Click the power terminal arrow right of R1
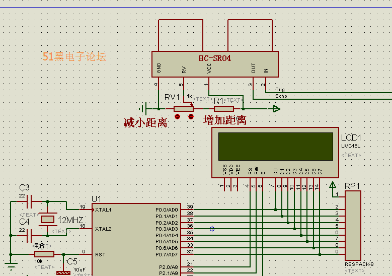Screen dimensions: 392x276 [x=276, y=109]
